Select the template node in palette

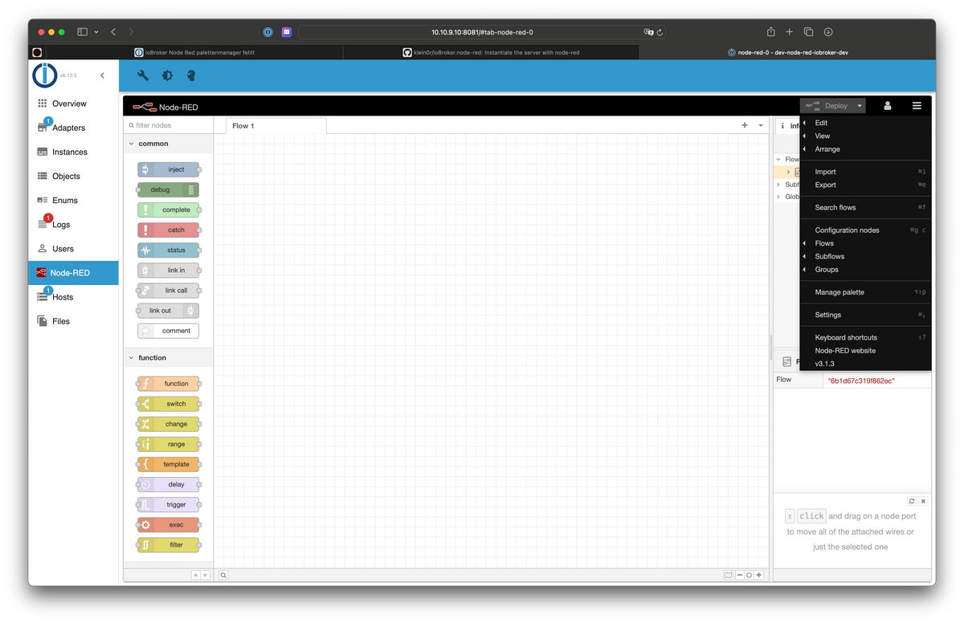(x=168, y=464)
